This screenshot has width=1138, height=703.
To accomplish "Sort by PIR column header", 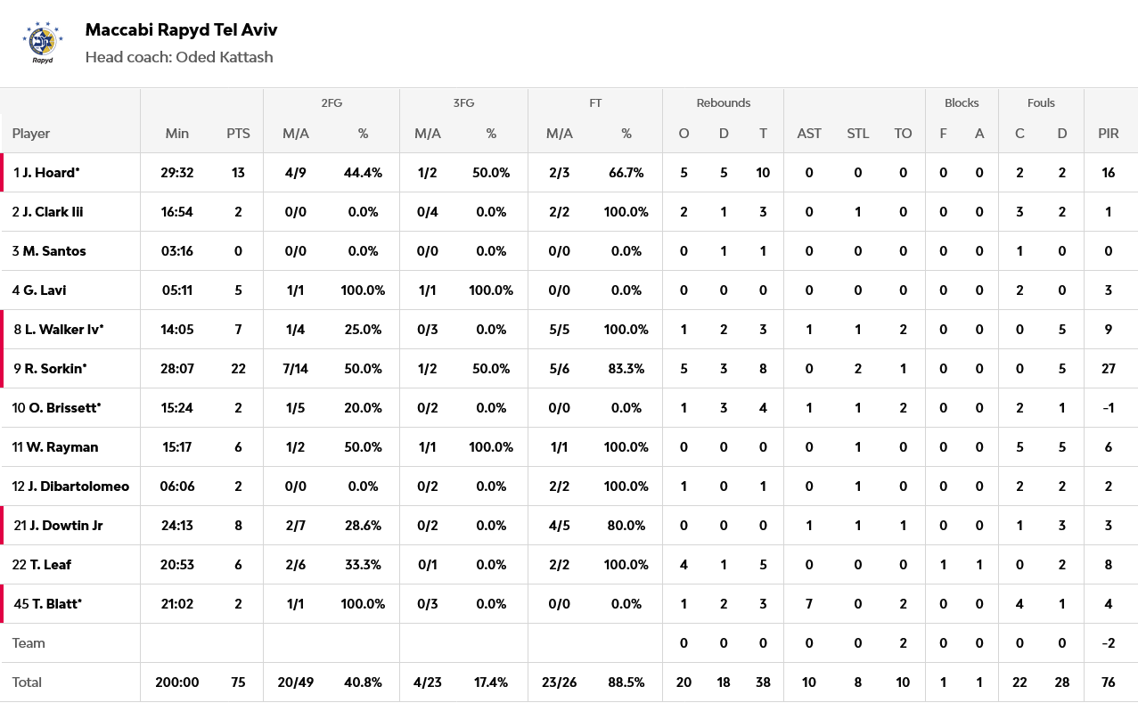I will [x=1108, y=134].
